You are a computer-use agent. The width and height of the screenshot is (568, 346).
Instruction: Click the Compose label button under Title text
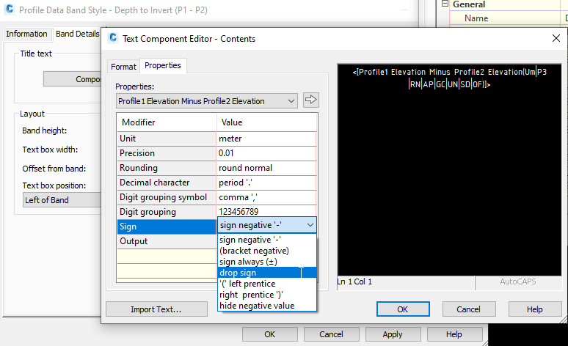tap(73, 79)
